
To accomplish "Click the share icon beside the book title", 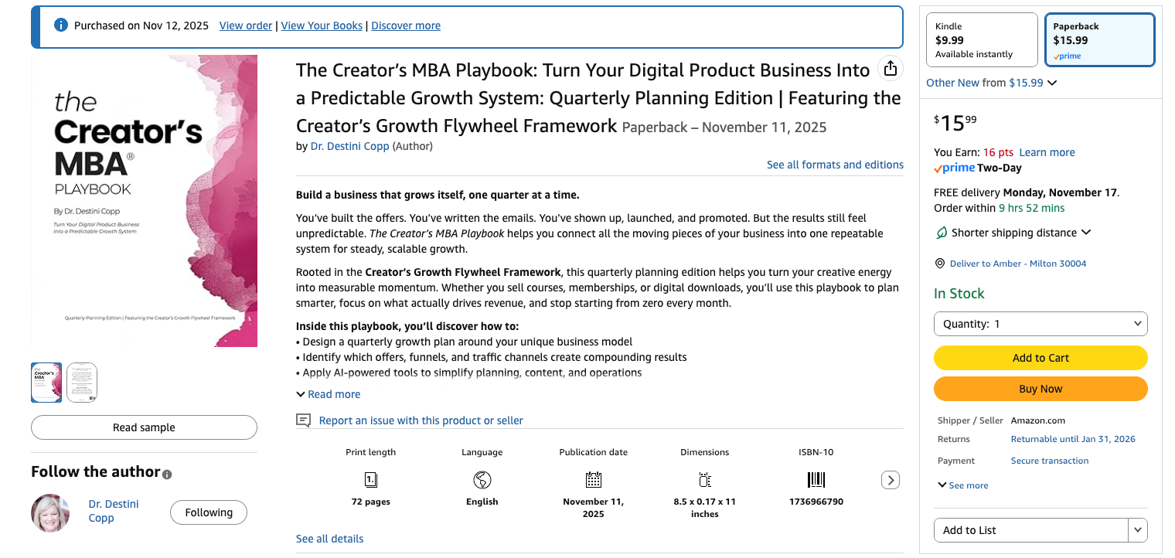I will click(x=891, y=68).
